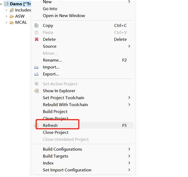Image resolution: width=188 pixels, height=177 pixels.
Task: Expand the ASW folder node
Action: [x=6, y=16]
